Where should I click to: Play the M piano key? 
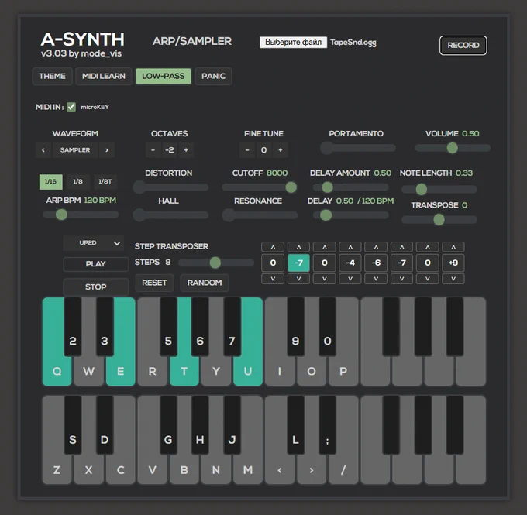coord(248,469)
